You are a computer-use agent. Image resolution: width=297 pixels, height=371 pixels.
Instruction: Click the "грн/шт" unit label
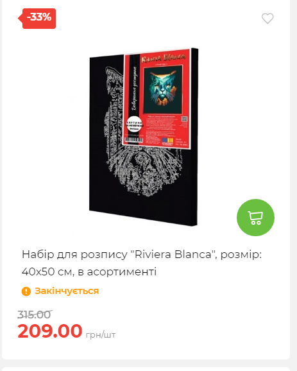pos(101,335)
